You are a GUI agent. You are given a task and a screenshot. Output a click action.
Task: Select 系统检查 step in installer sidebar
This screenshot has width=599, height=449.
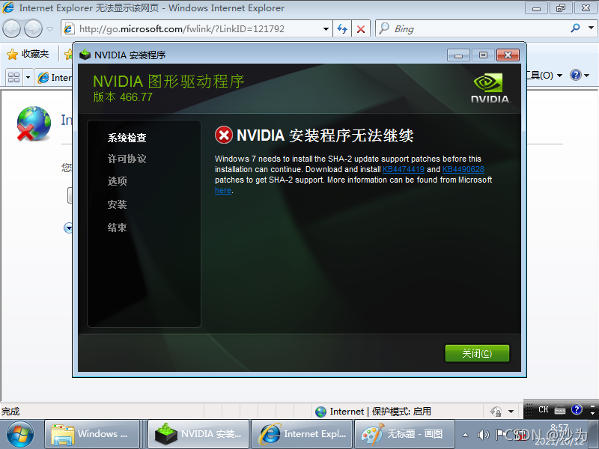127,138
